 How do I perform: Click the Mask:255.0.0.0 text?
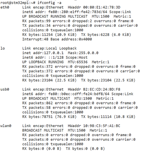[83, 53]
